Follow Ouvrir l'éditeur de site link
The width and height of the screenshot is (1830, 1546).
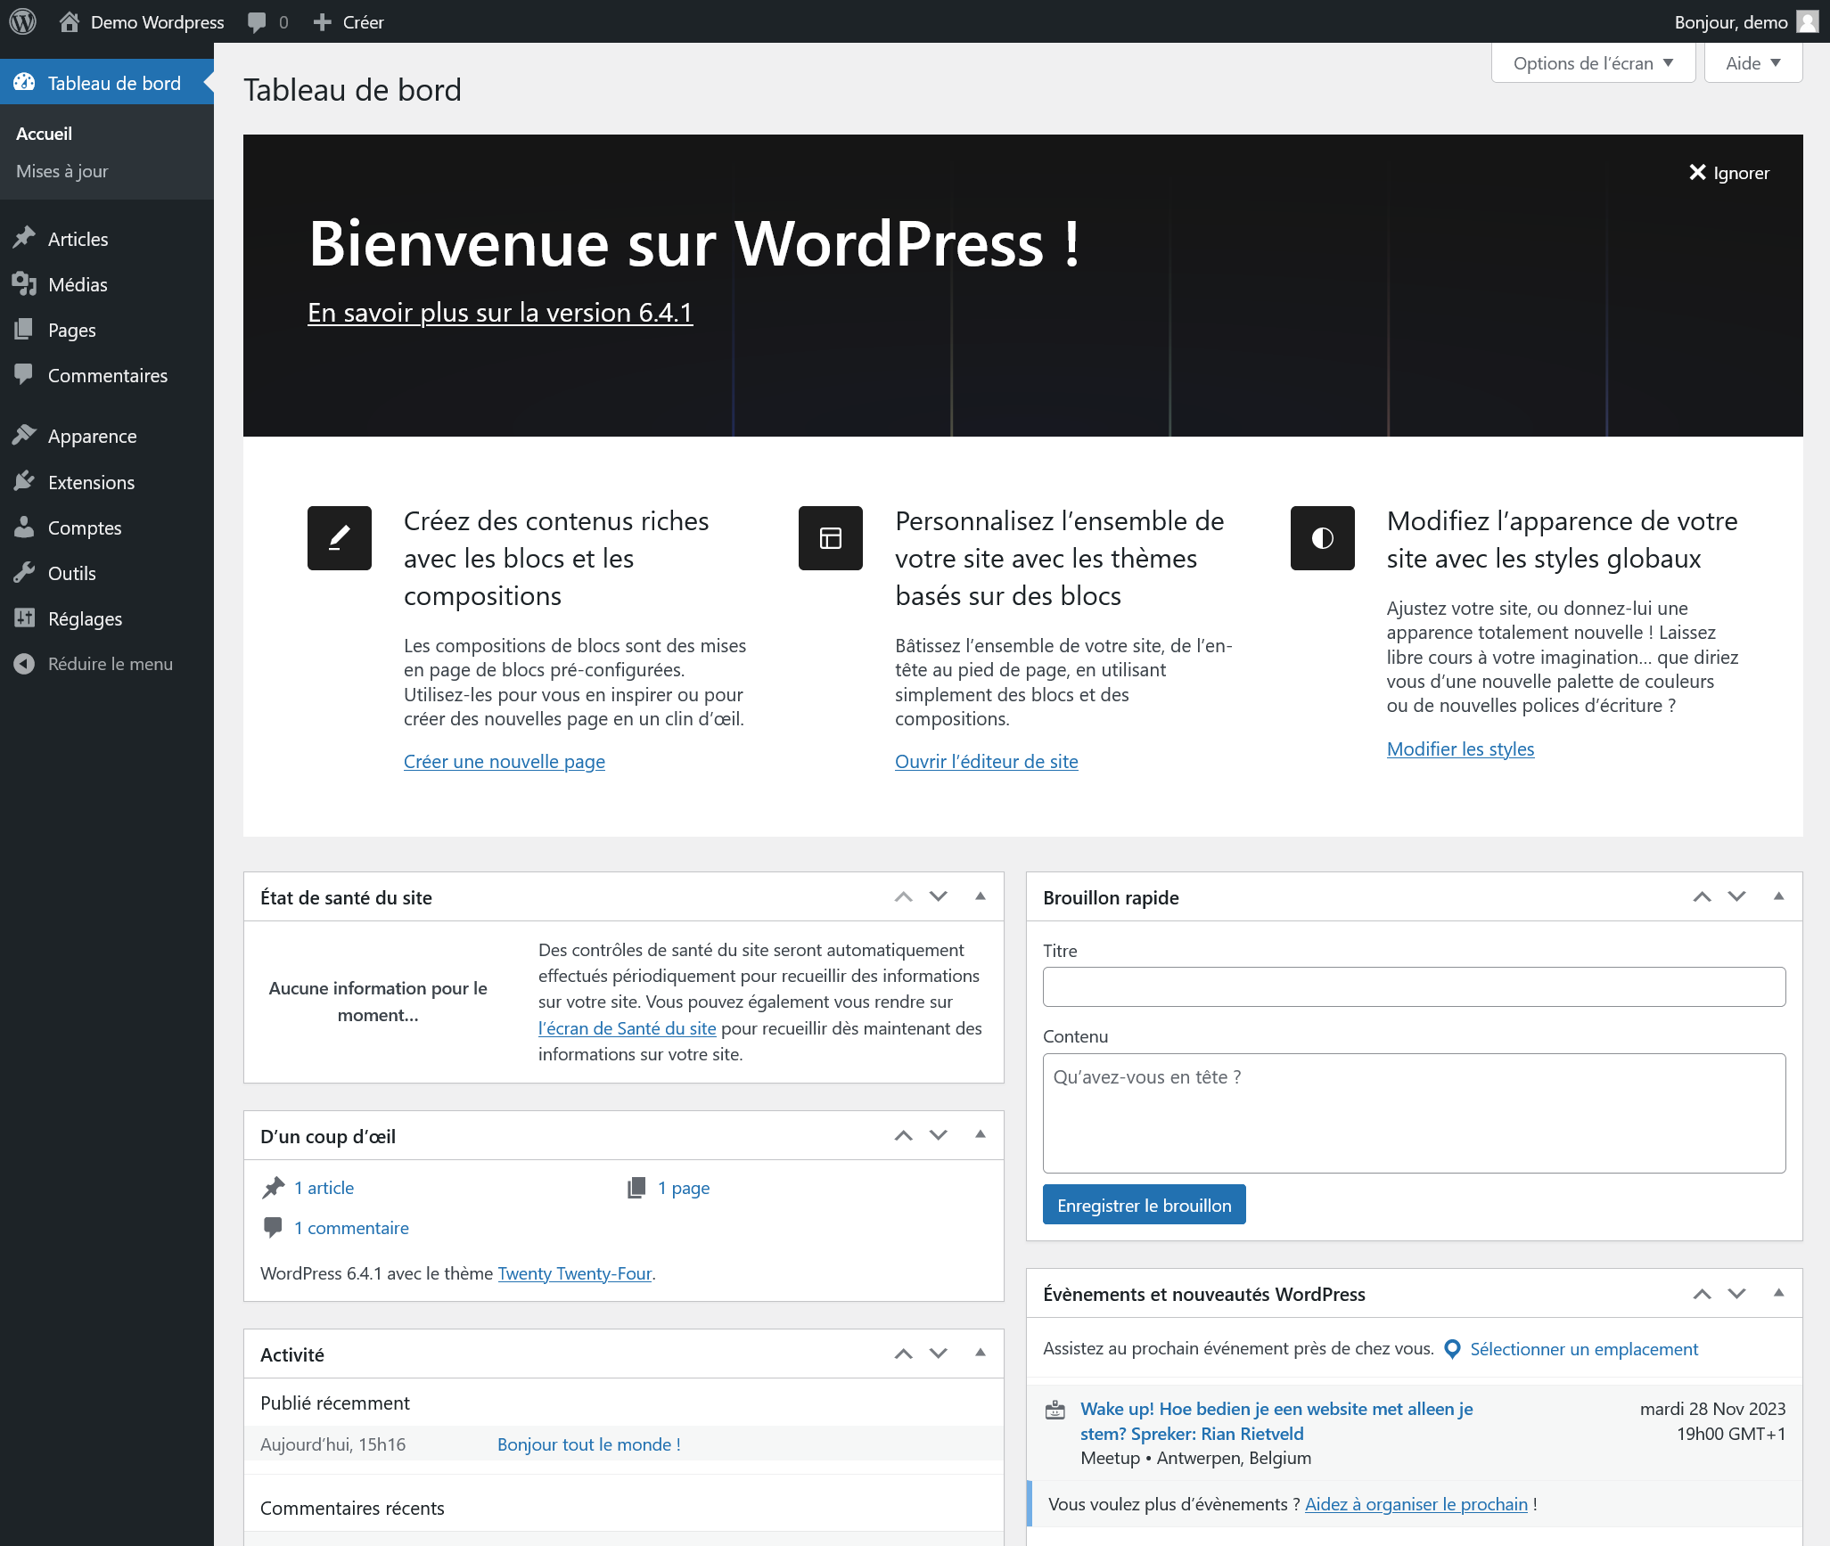987,761
